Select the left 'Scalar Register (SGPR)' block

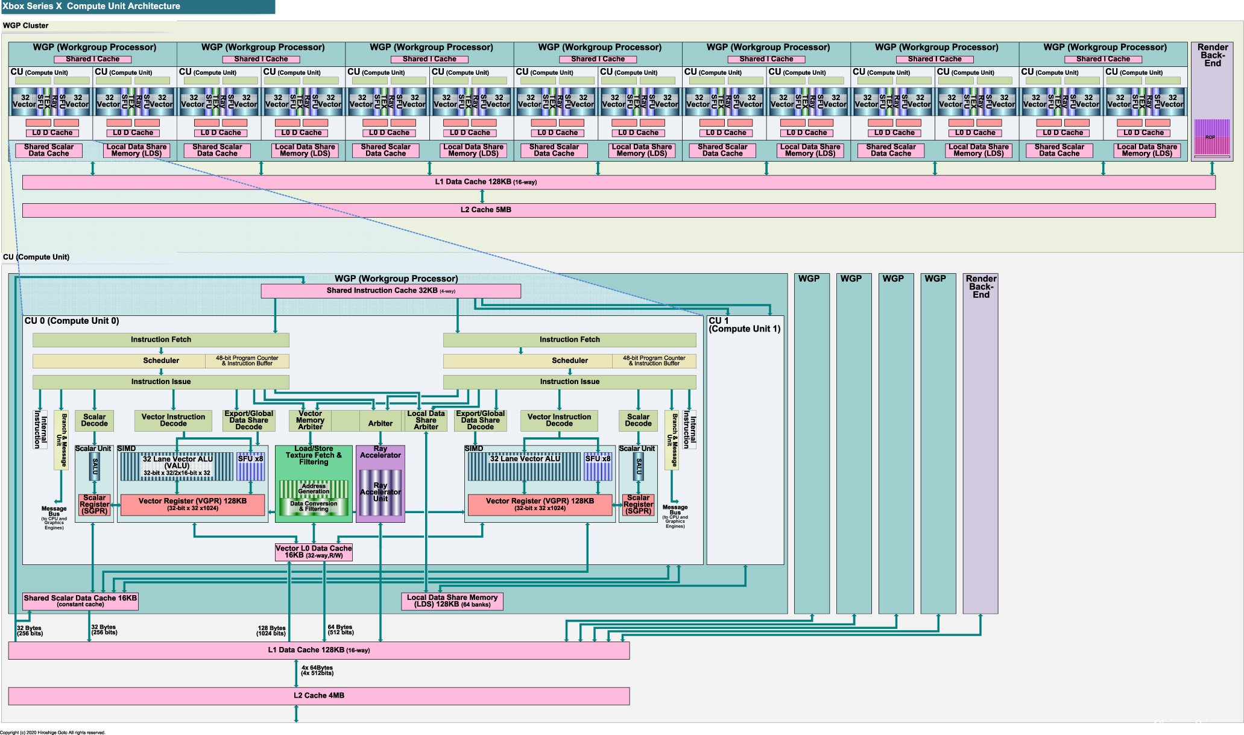click(x=94, y=505)
